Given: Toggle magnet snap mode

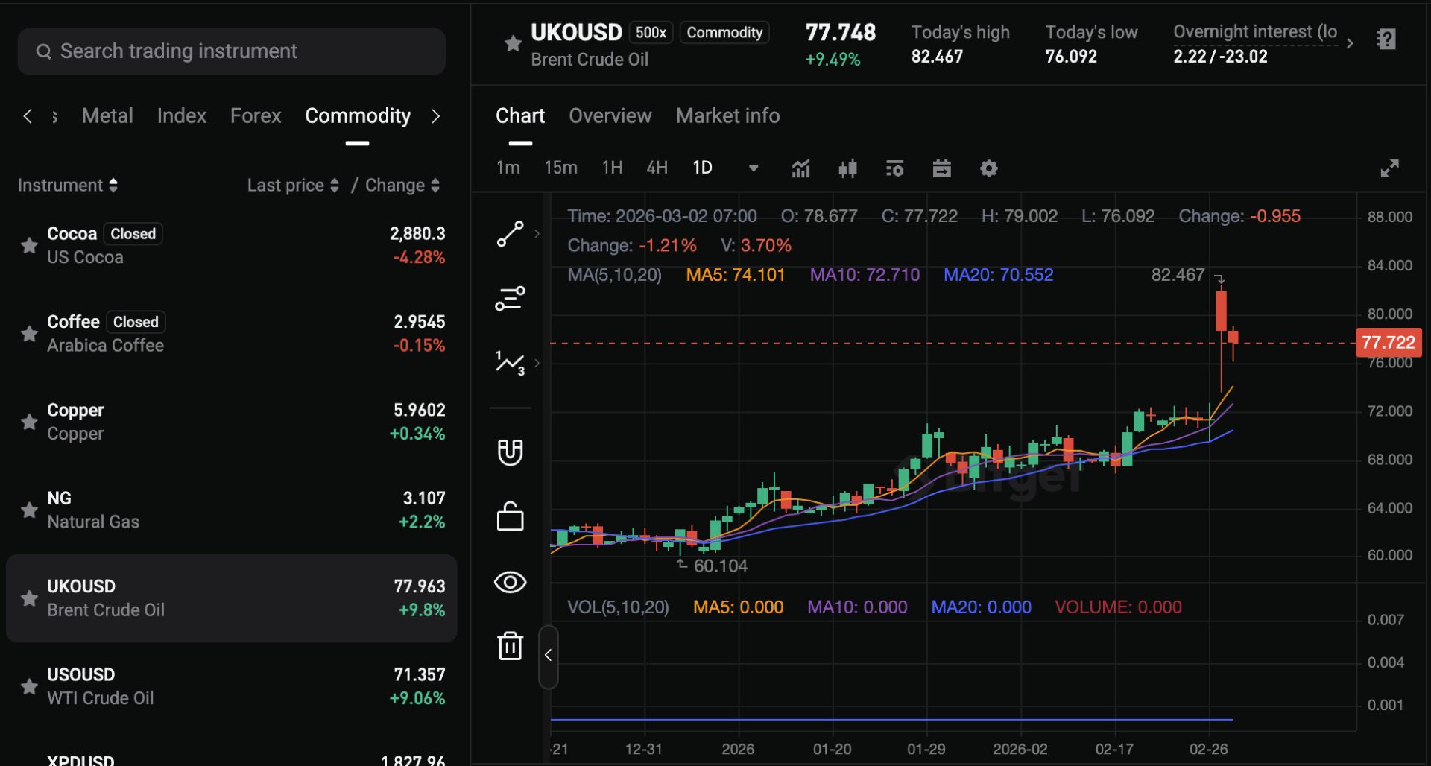Looking at the screenshot, I should (x=511, y=452).
